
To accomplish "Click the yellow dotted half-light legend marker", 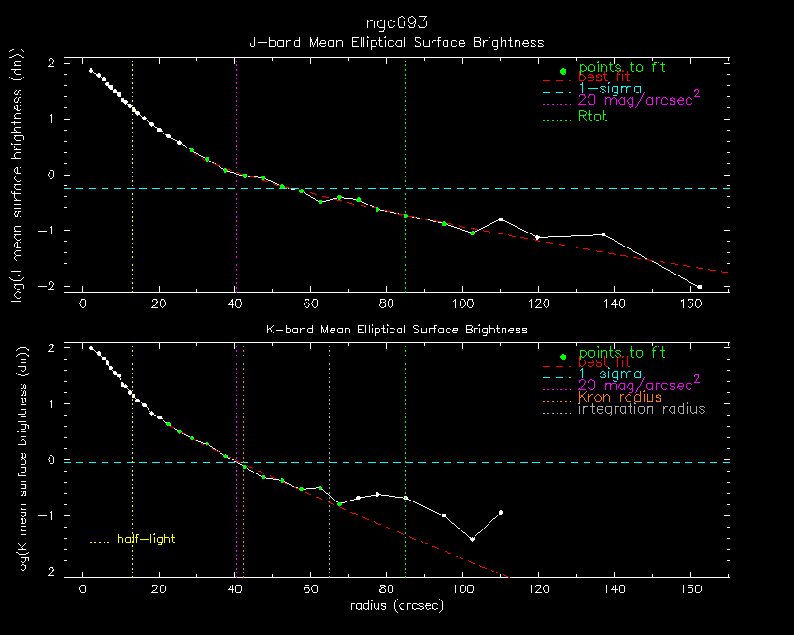I will point(99,541).
